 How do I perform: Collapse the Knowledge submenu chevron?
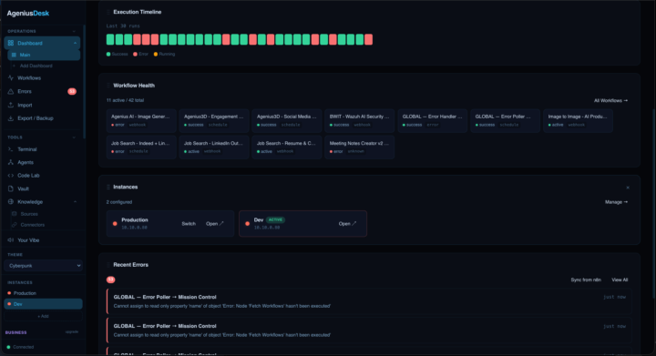pyautogui.click(x=76, y=202)
